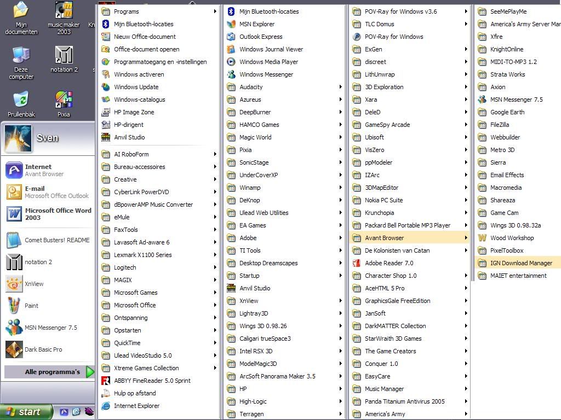Expand EA Games submenu
Screen dimensions: 561x420
284,225
